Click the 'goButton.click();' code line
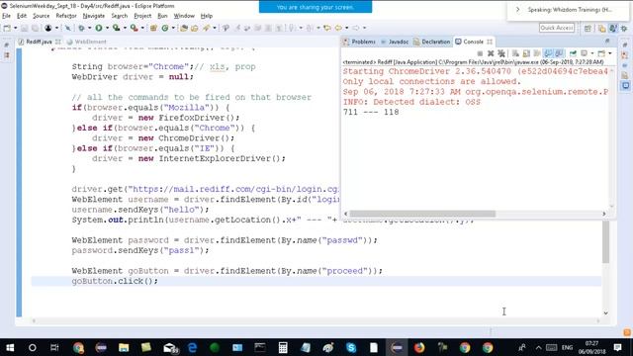 115,281
